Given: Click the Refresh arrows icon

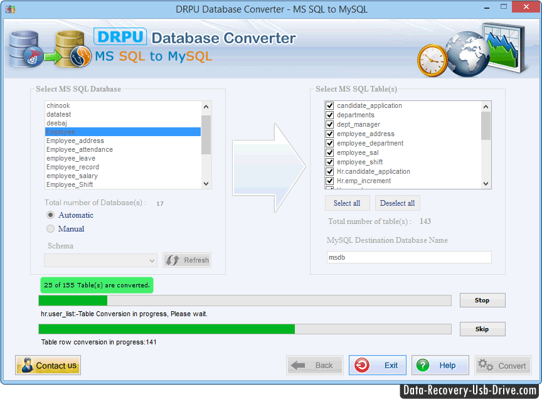Looking at the screenshot, I should coord(172,260).
